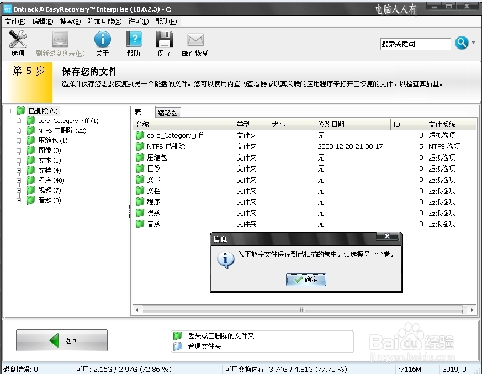Open the 选项 options tool icon
Viewport: 482px width, 374px height.
pyautogui.click(x=18, y=39)
